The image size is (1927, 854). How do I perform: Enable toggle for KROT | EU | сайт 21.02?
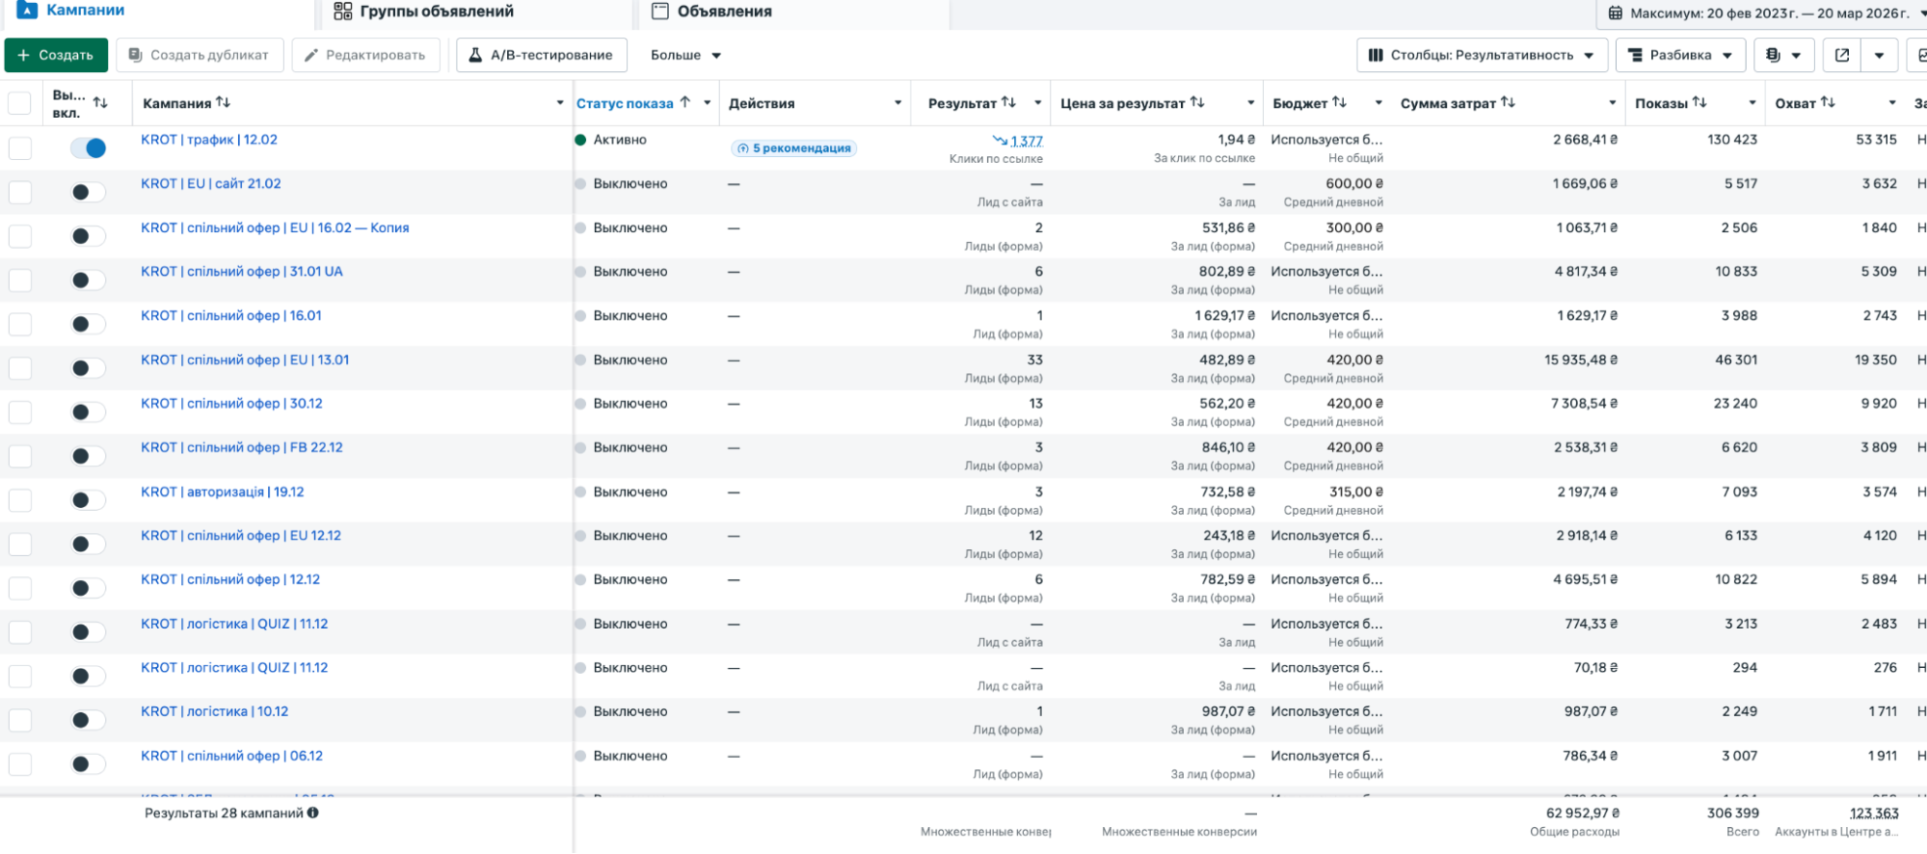click(89, 192)
